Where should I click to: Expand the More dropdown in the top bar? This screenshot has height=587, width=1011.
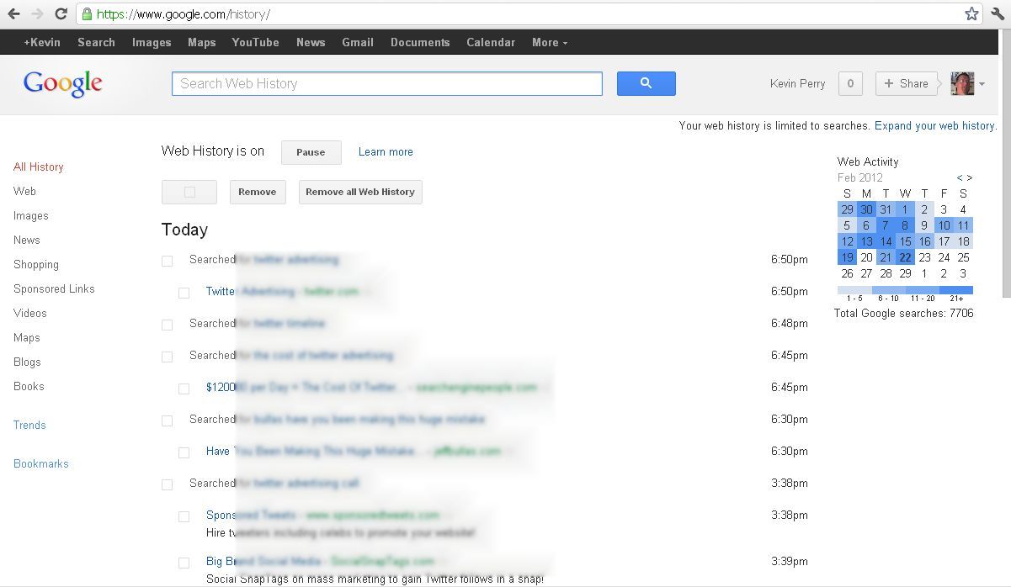(550, 42)
